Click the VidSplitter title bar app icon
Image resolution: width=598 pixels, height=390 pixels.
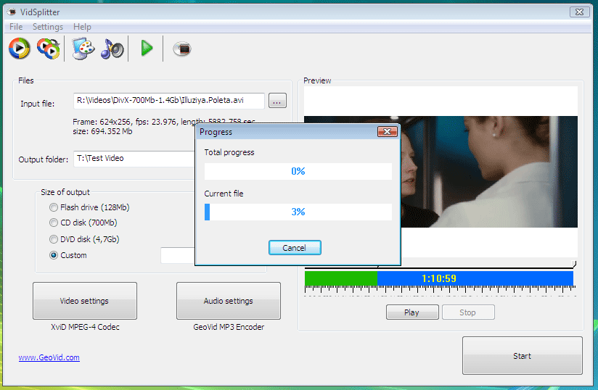click(12, 12)
